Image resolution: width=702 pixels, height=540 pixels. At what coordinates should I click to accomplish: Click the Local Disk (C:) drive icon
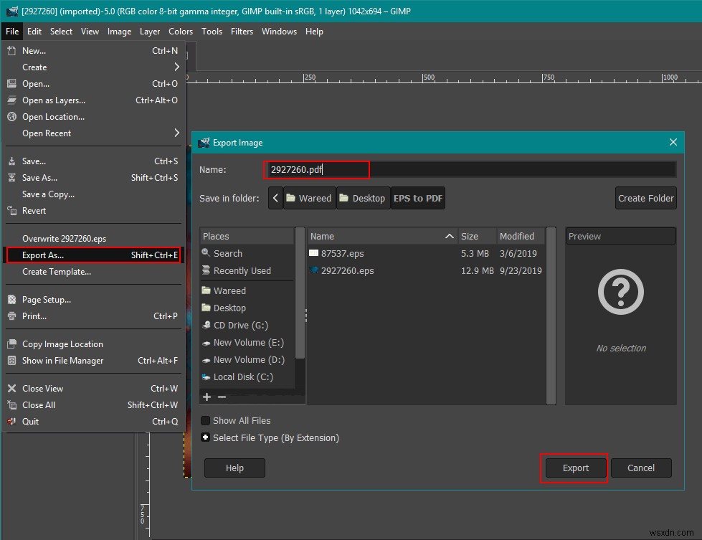click(207, 377)
